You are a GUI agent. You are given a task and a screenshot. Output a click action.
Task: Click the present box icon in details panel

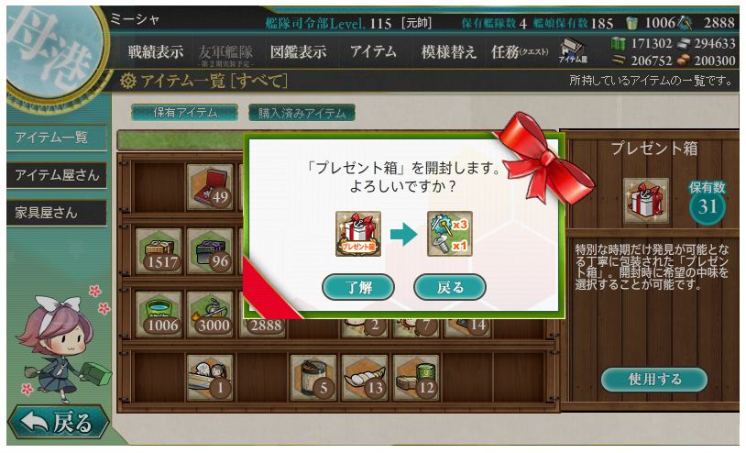pyautogui.click(x=645, y=201)
